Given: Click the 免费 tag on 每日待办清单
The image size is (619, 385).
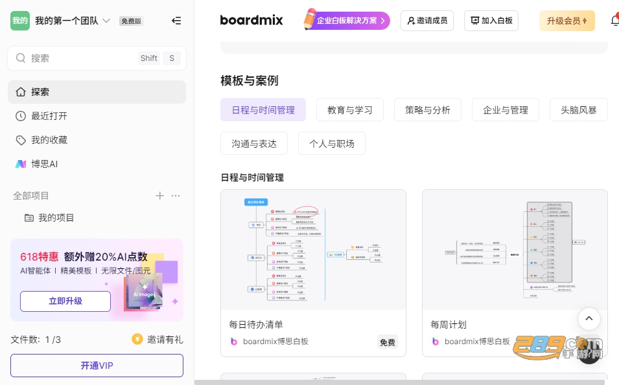Looking at the screenshot, I should [x=387, y=342].
